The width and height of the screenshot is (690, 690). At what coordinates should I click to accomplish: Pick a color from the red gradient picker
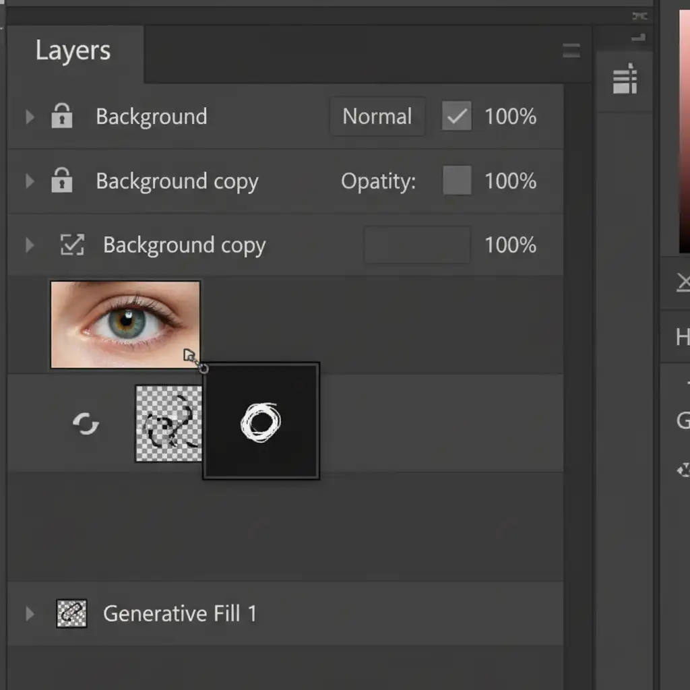tap(684, 135)
